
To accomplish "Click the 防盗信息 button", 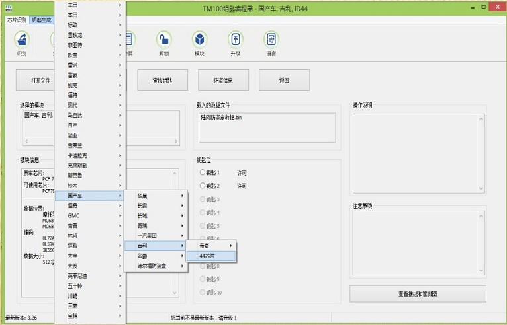I will pyautogui.click(x=224, y=81).
